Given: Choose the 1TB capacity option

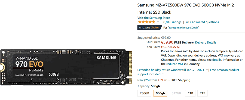Looking at the screenshot, I should coord(190,93).
